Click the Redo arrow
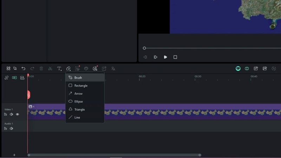Screen dimensions: 281x158 32,68
